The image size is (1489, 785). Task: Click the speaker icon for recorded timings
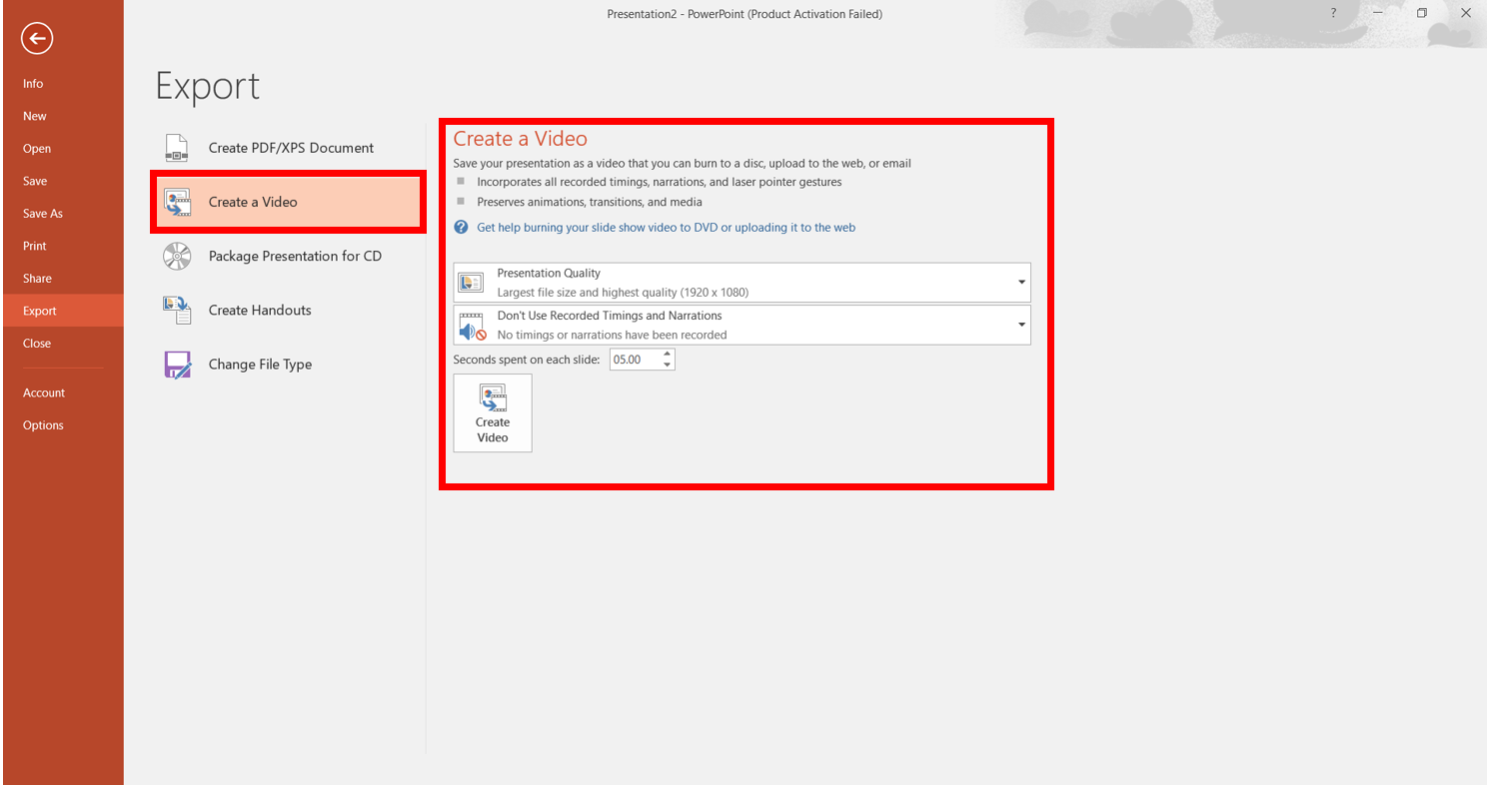pyautogui.click(x=471, y=326)
